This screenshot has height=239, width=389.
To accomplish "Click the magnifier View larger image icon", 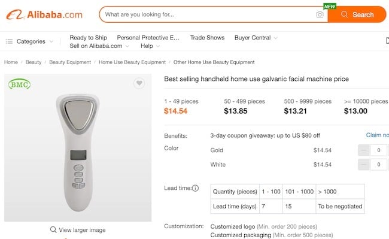I will click(x=53, y=229).
